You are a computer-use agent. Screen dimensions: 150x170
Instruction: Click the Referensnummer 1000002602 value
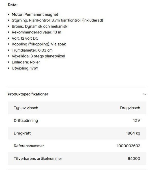pyautogui.click(x=128, y=146)
